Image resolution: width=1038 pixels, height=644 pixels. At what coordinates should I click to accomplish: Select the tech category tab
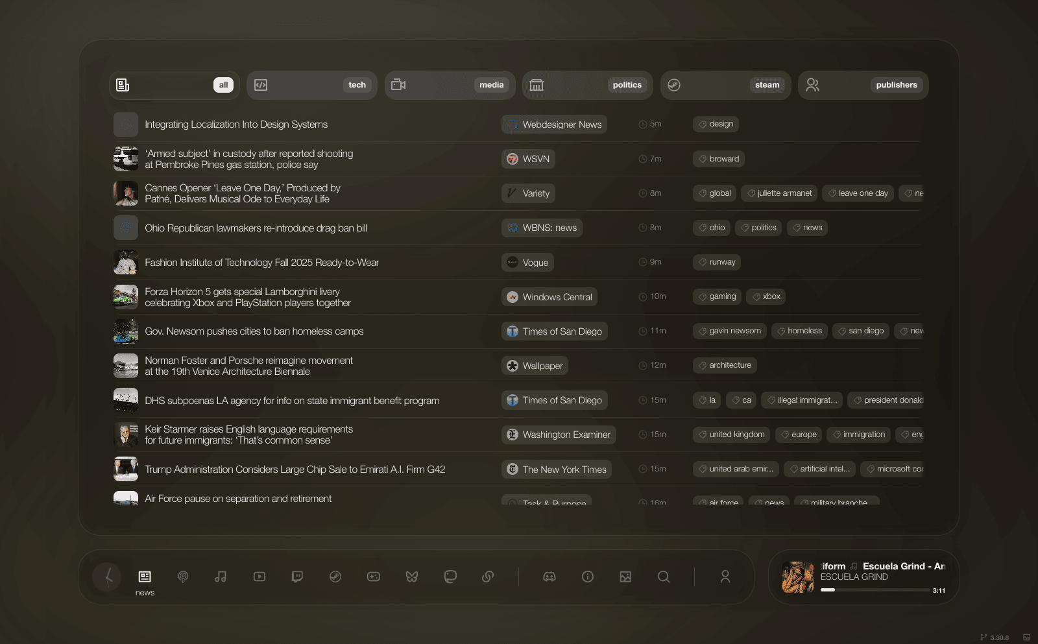(312, 85)
